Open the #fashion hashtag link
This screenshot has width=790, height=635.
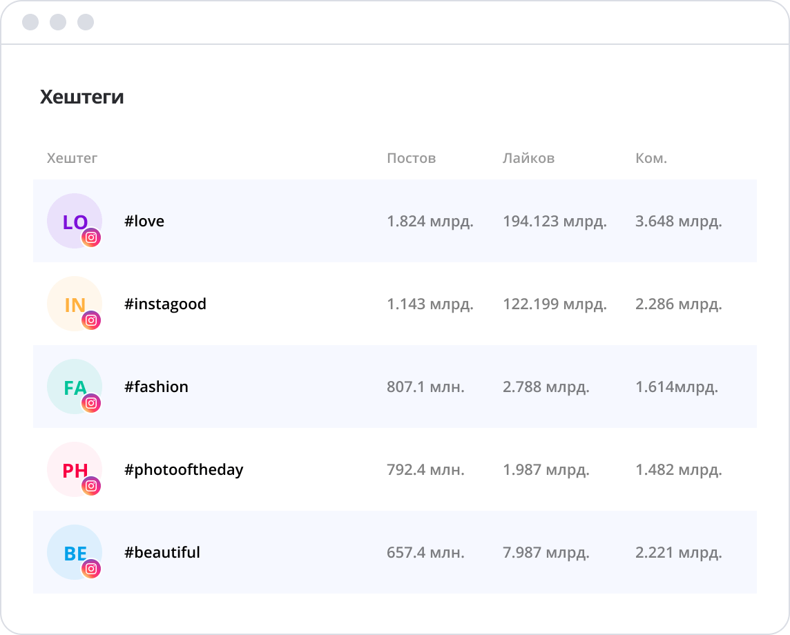coord(156,387)
